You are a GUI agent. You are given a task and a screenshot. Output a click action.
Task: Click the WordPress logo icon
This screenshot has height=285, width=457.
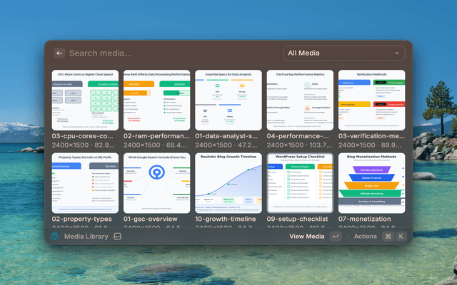pyautogui.click(x=54, y=237)
